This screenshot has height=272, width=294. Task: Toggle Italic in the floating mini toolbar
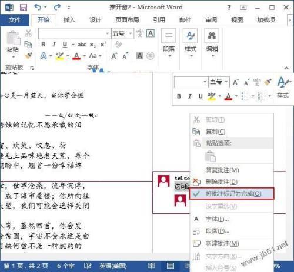[x=189, y=96]
